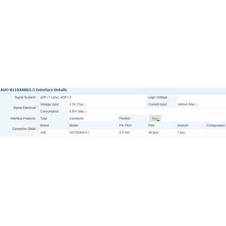The width and height of the screenshot is (226, 226).
Task: Click the Signal Systerm row label
Action: pos(26,97)
